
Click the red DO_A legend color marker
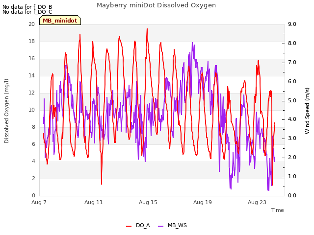click(129, 226)
